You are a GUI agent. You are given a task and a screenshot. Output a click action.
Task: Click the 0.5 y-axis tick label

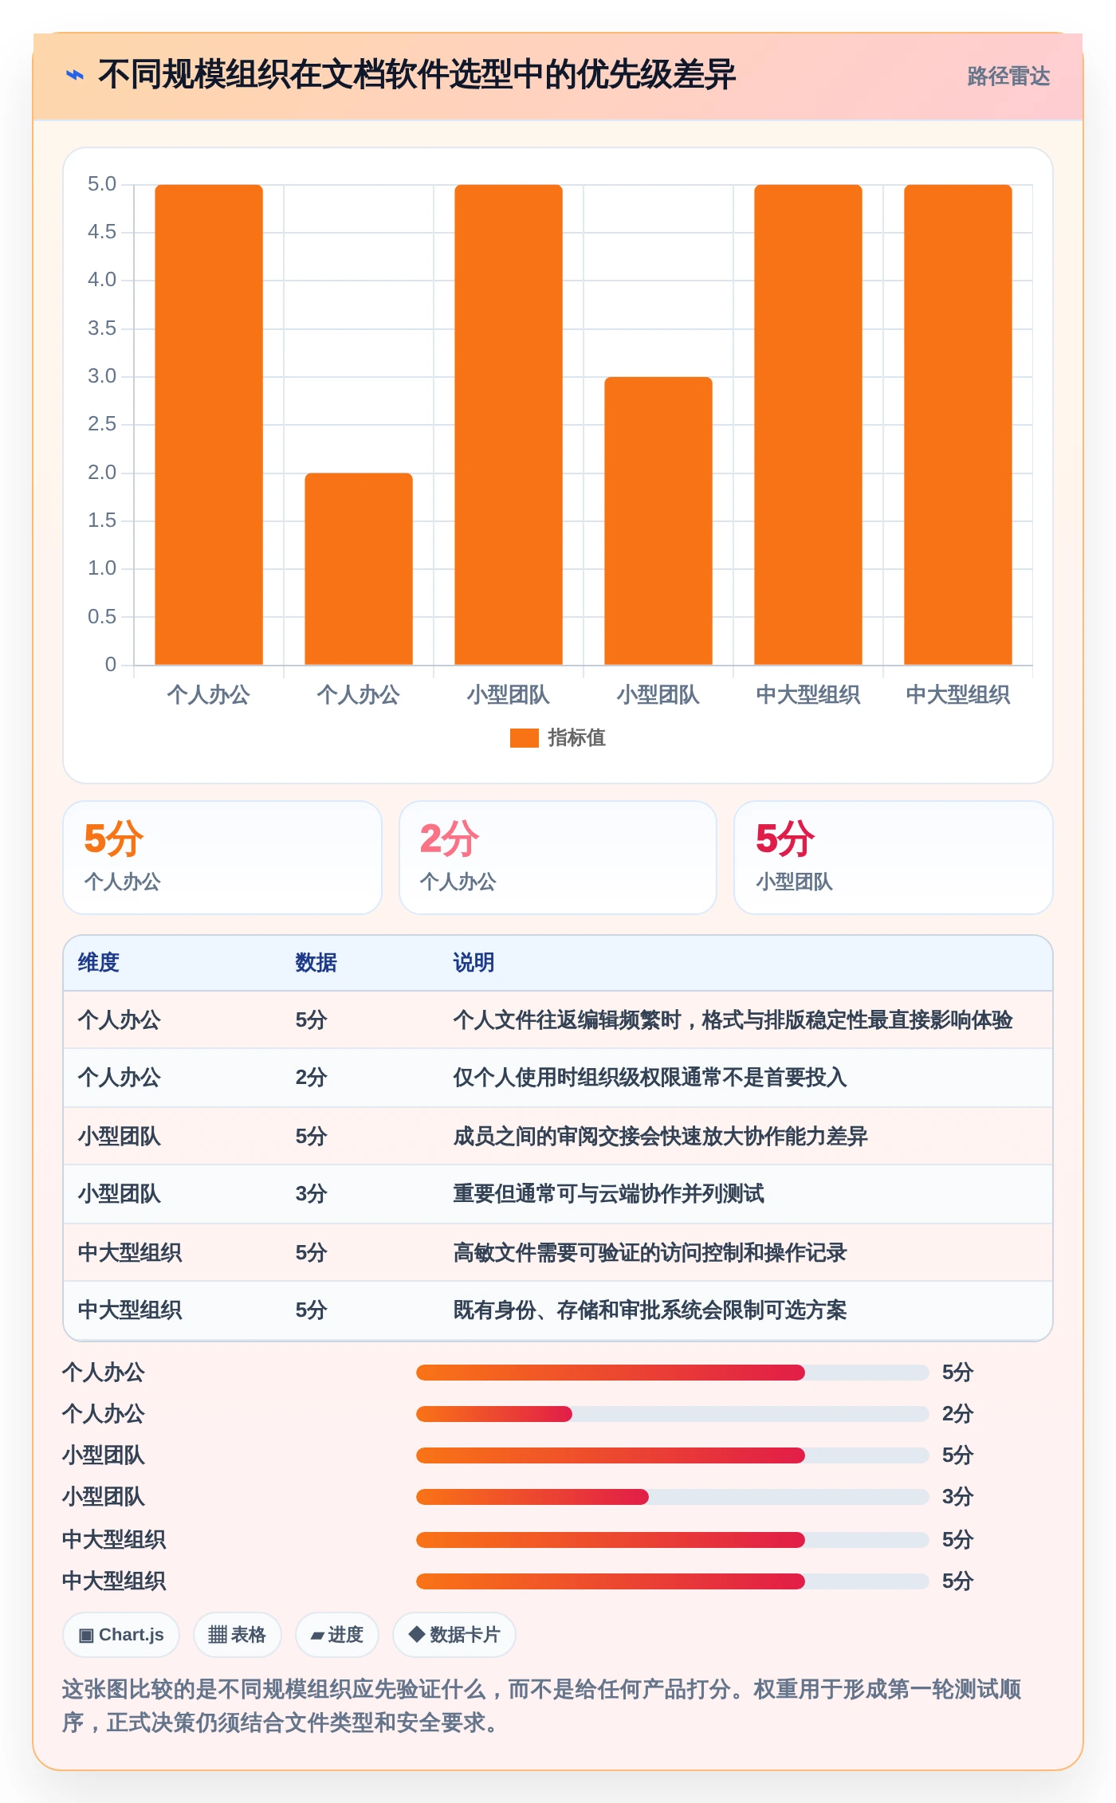[102, 617]
